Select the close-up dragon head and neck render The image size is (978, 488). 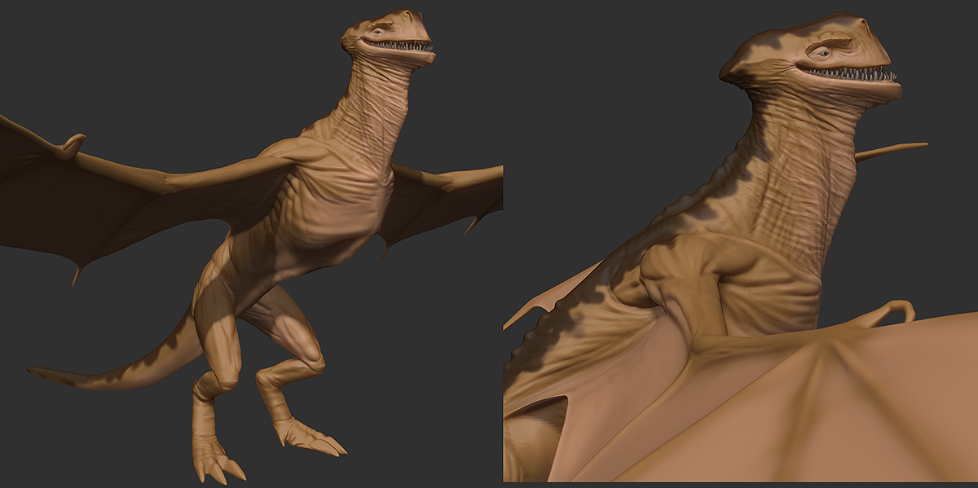tap(741, 241)
